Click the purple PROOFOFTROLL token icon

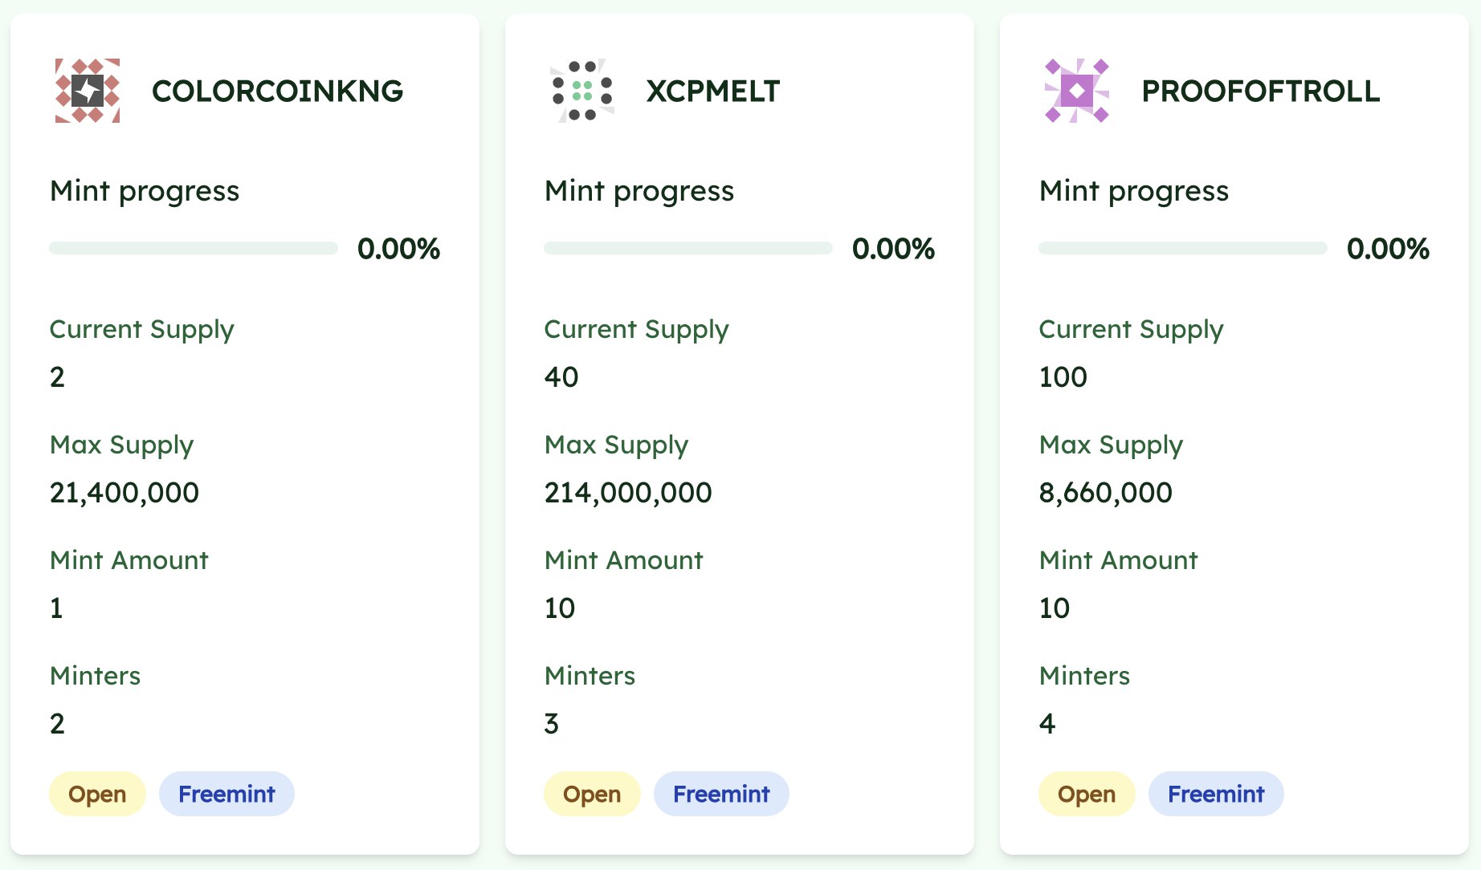tap(1077, 91)
